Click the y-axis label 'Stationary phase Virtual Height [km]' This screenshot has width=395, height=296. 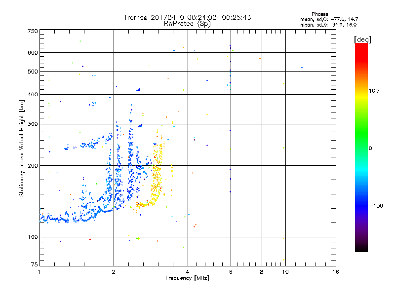point(22,148)
